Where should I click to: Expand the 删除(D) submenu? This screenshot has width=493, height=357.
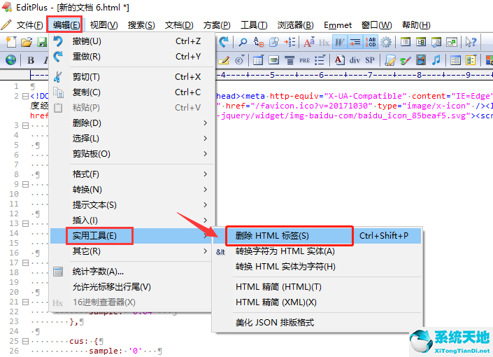(131, 123)
